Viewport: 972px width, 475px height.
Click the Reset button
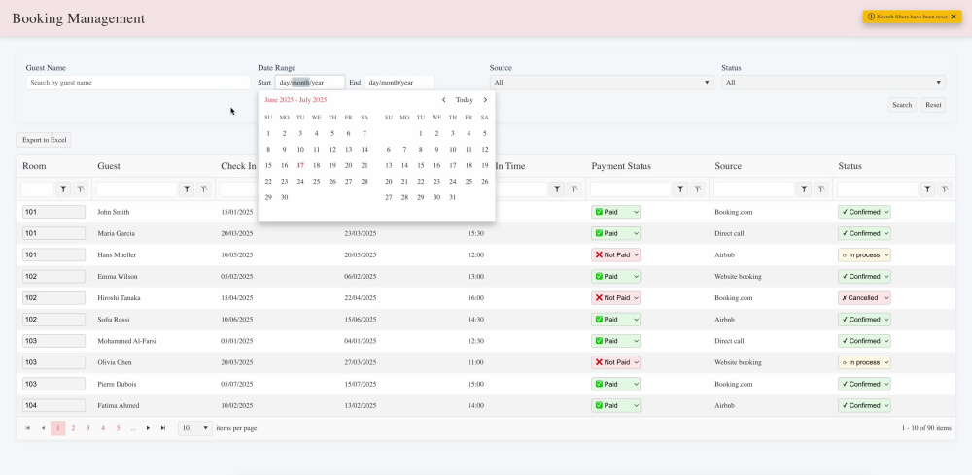[933, 105]
